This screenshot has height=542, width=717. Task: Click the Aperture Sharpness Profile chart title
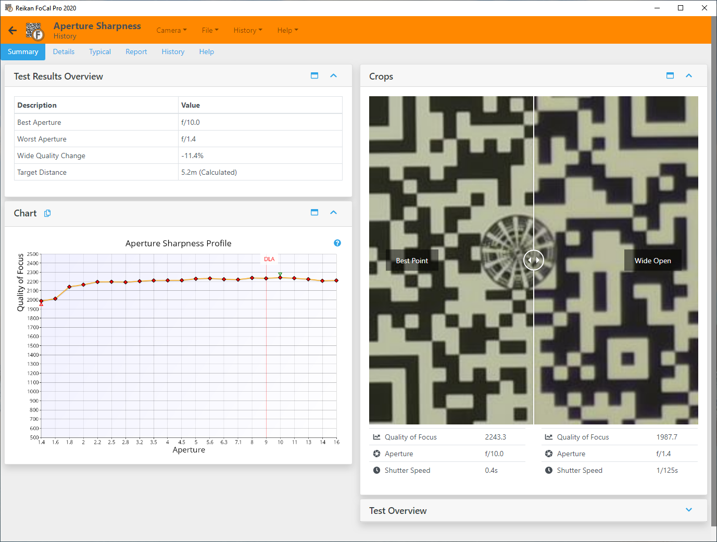click(179, 243)
